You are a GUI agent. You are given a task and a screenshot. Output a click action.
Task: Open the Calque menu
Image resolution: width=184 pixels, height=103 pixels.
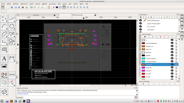pos(65,4)
